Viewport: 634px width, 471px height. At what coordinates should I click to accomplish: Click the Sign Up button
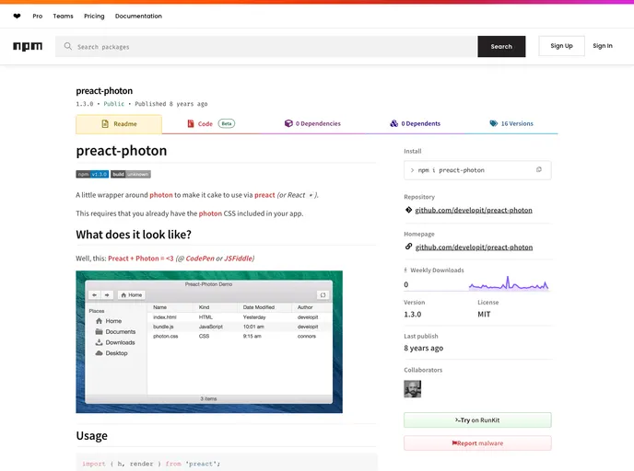[x=561, y=46]
